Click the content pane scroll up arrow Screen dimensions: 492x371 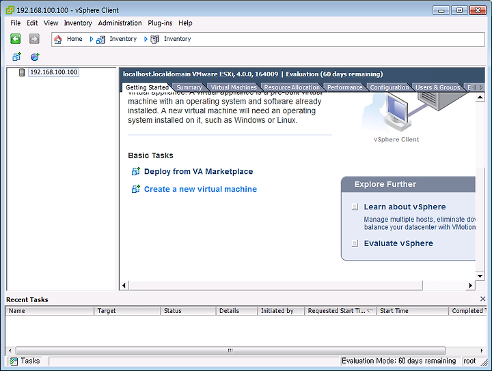(480, 98)
